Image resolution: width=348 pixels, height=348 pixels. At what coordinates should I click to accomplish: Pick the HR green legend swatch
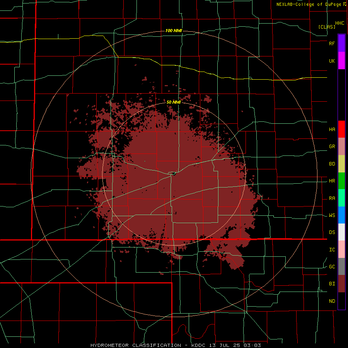[341, 181]
